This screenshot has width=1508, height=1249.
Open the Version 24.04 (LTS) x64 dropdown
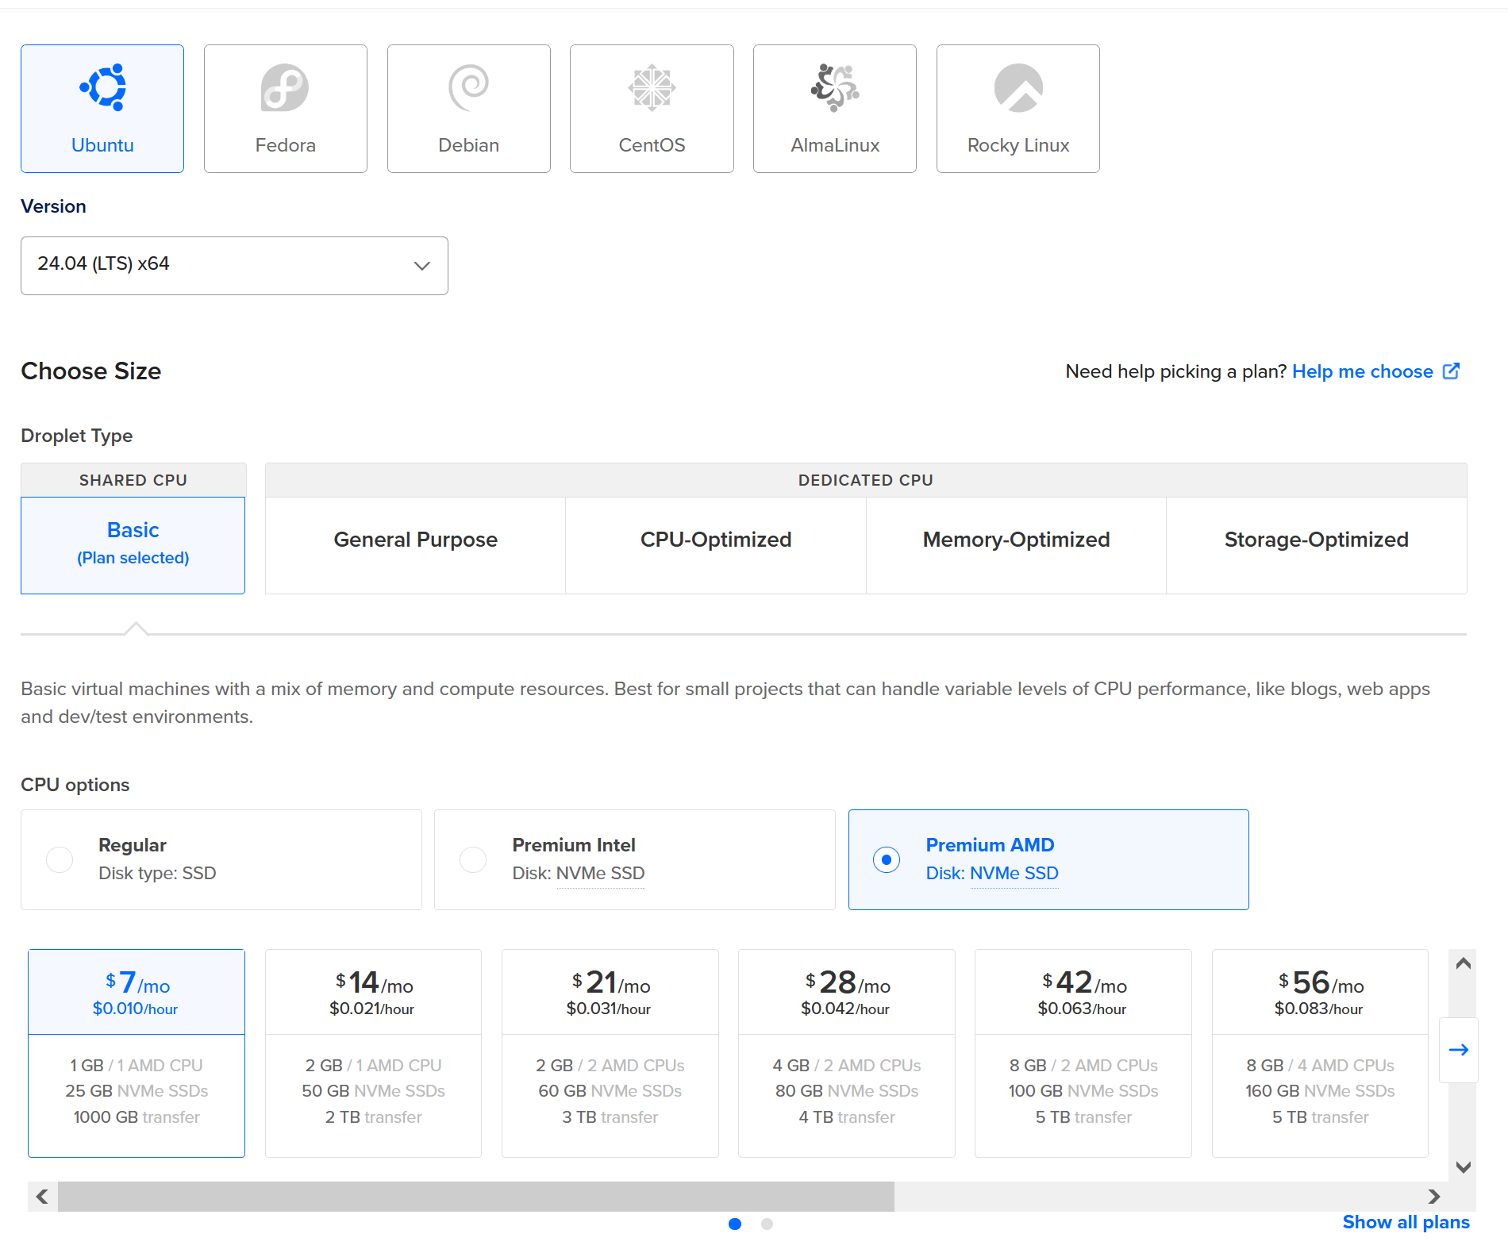pos(234,266)
